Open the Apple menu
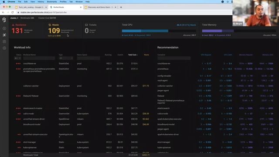The height and width of the screenshot is (157, 279). point(4,2)
